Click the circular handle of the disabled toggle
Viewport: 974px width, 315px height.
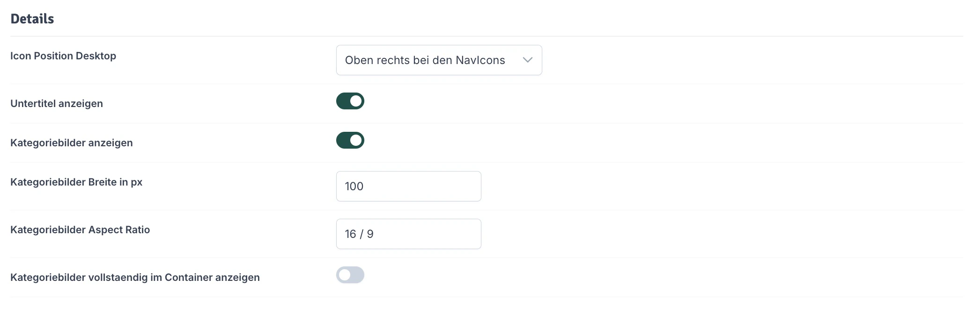point(345,275)
